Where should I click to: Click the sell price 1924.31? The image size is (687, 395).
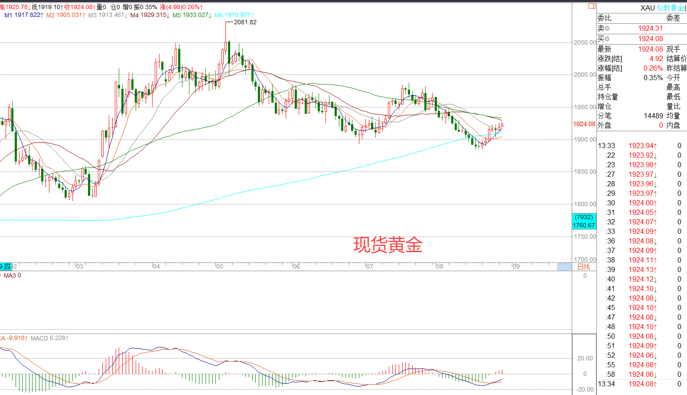click(x=650, y=28)
